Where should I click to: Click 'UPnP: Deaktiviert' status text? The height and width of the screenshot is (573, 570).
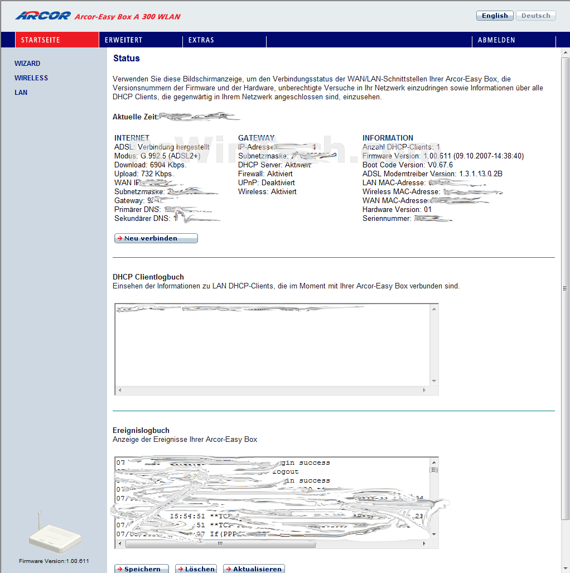pyautogui.click(x=267, y=182)
